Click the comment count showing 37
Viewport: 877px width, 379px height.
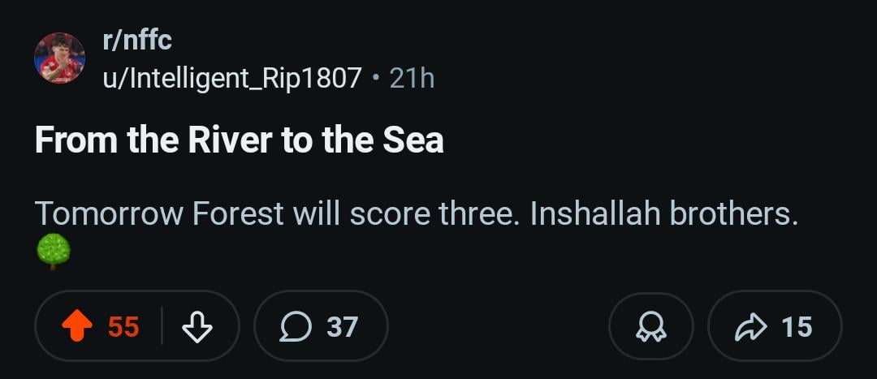coord(342,326)
